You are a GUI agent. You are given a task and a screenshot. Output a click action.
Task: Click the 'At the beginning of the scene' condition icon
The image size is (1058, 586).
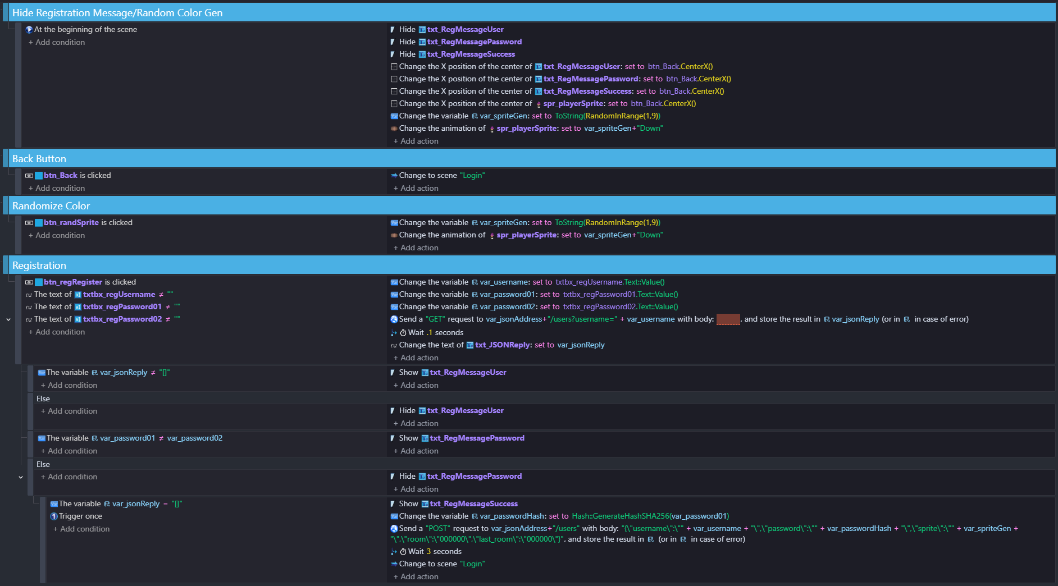[x=29, y=30]
